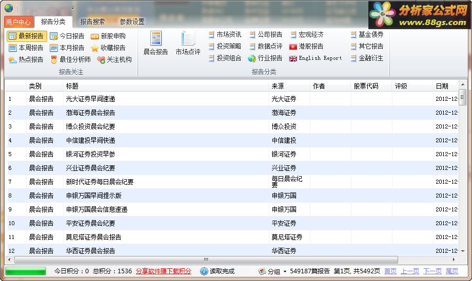Click the 读取完成 info icon
Viewport: 472px width, 281px height.
coord(204,271)
